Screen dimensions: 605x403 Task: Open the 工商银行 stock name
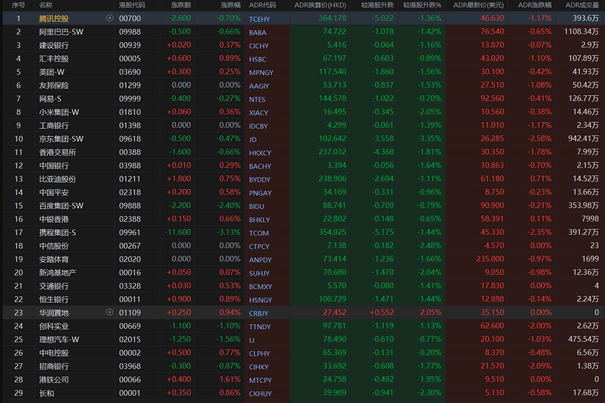coord(54,126)
